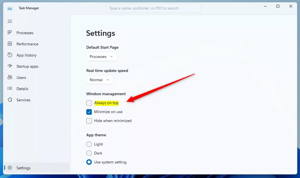Click the Hide when minimized label

(113, 121)
